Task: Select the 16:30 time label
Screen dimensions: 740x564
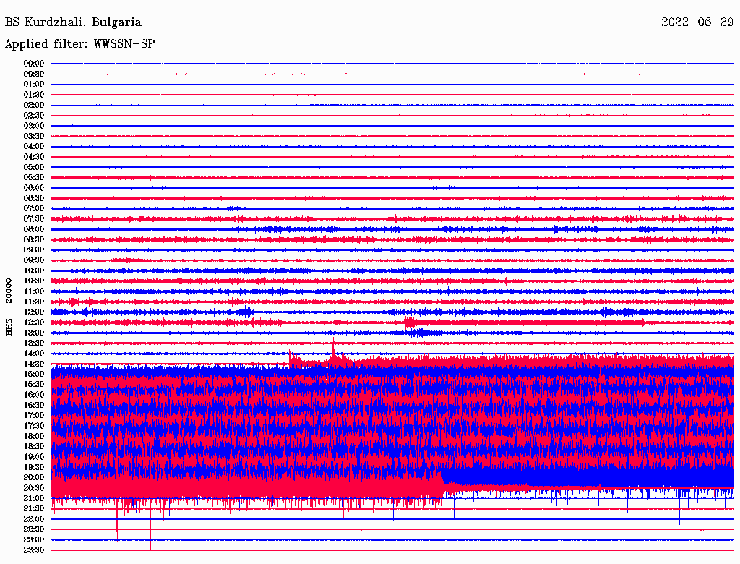Action: point(34,406)
